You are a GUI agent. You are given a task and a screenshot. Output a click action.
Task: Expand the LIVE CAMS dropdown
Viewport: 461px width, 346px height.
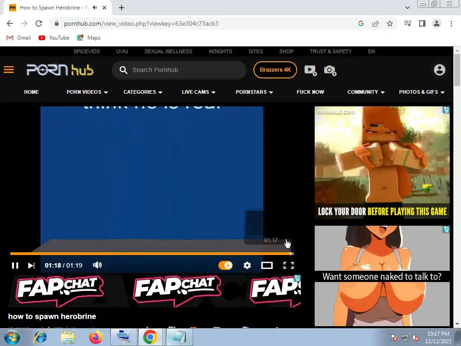199,92
